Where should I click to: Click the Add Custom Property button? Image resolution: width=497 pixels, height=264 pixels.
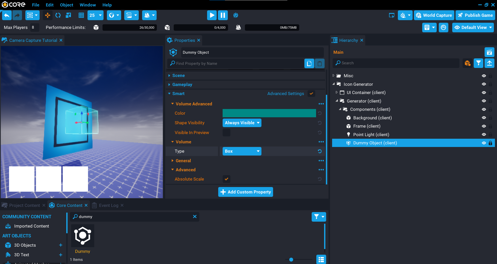[x=245, y=192]
